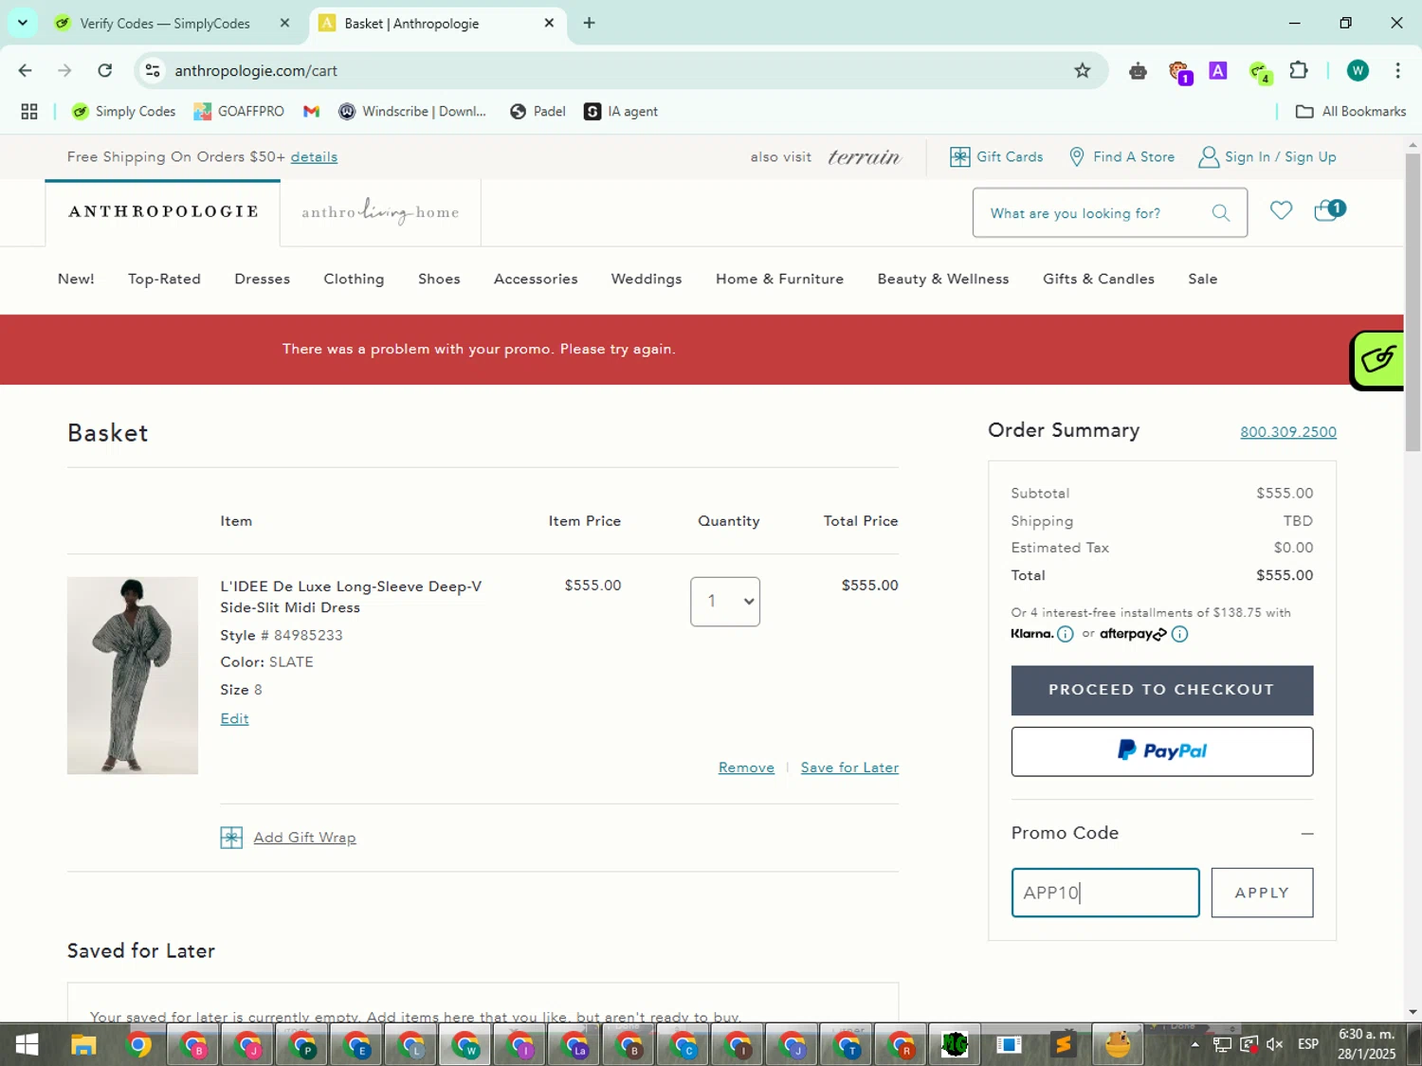Visit the terrain site link
This screenshot has width=1422, height=1066.
click(865, 157)
